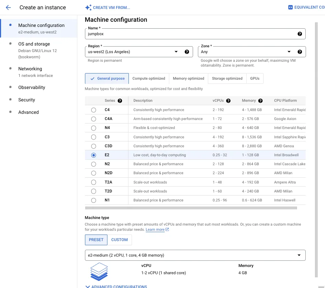Click the vCPUs column help icon

pos(228,101)
